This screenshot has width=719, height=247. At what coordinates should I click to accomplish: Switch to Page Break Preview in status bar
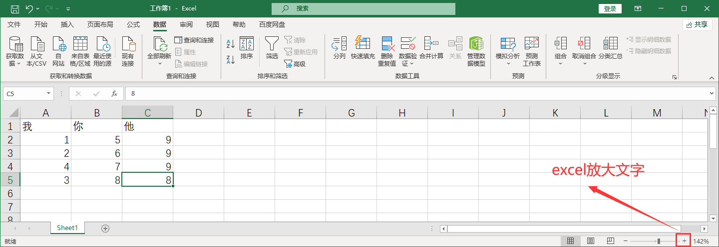click(x=610, y=241)
